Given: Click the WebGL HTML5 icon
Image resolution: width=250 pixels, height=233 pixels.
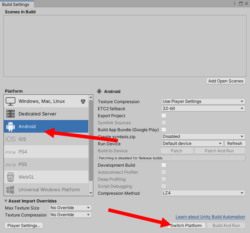Looking at the screenshot, I should pyautogui.click(x=11, y=177).
